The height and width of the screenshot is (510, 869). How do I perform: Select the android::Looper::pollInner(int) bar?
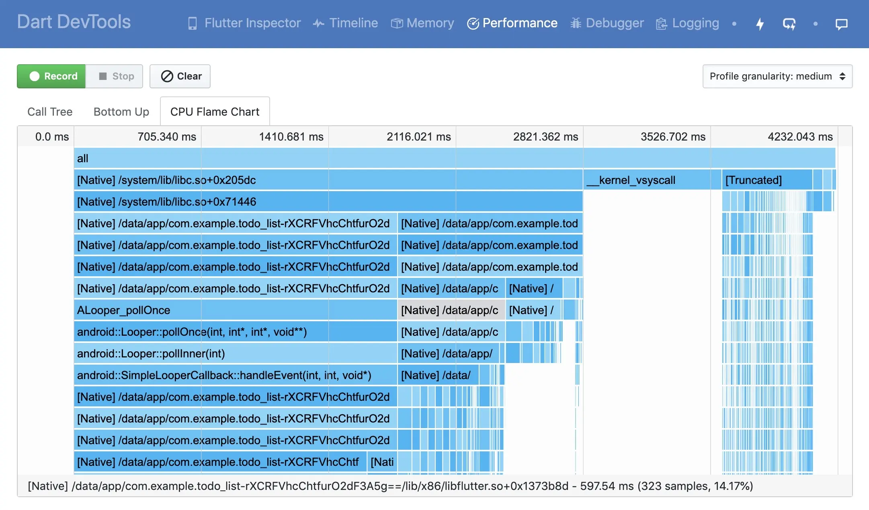(x=236, y=353)
